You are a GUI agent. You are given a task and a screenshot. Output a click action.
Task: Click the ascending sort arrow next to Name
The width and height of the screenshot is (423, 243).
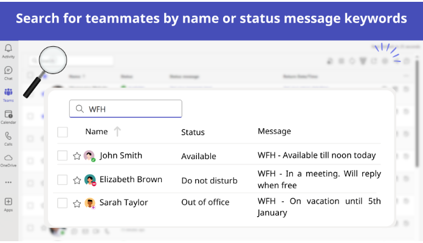tap(117, 132)
